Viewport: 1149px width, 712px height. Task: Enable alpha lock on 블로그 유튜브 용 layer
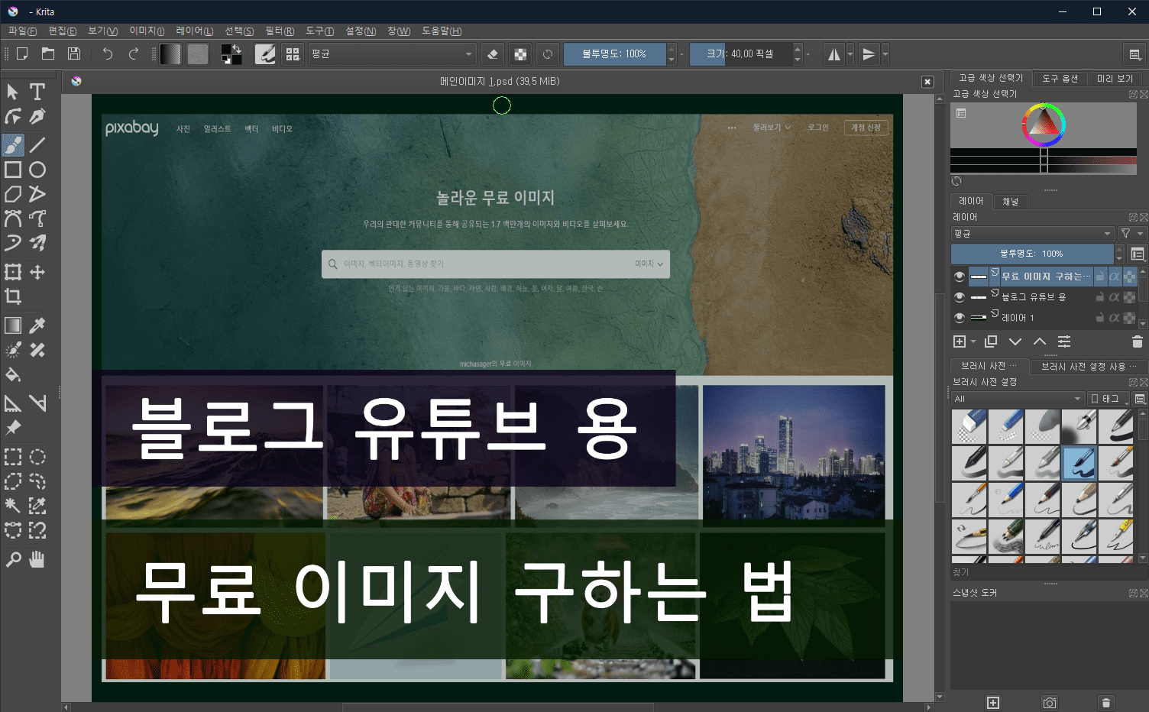[1114, 296]
